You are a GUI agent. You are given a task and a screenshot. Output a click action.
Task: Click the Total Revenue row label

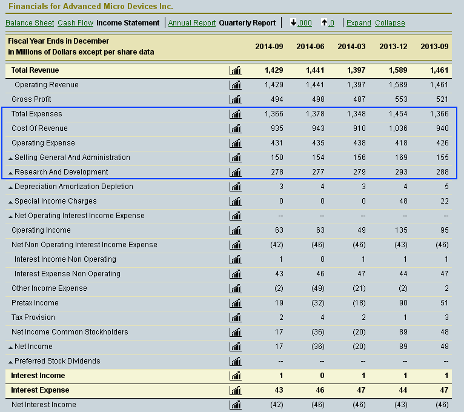(x=35, y=70)
